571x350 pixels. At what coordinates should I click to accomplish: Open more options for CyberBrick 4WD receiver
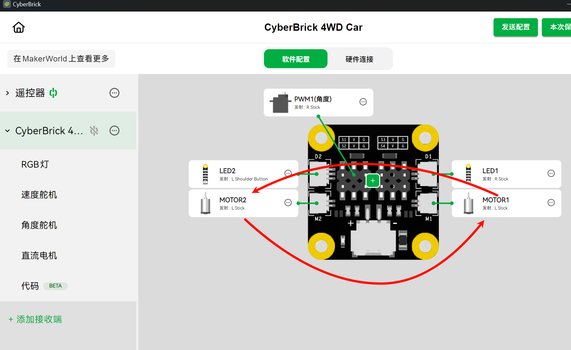(x=114, y=131)
